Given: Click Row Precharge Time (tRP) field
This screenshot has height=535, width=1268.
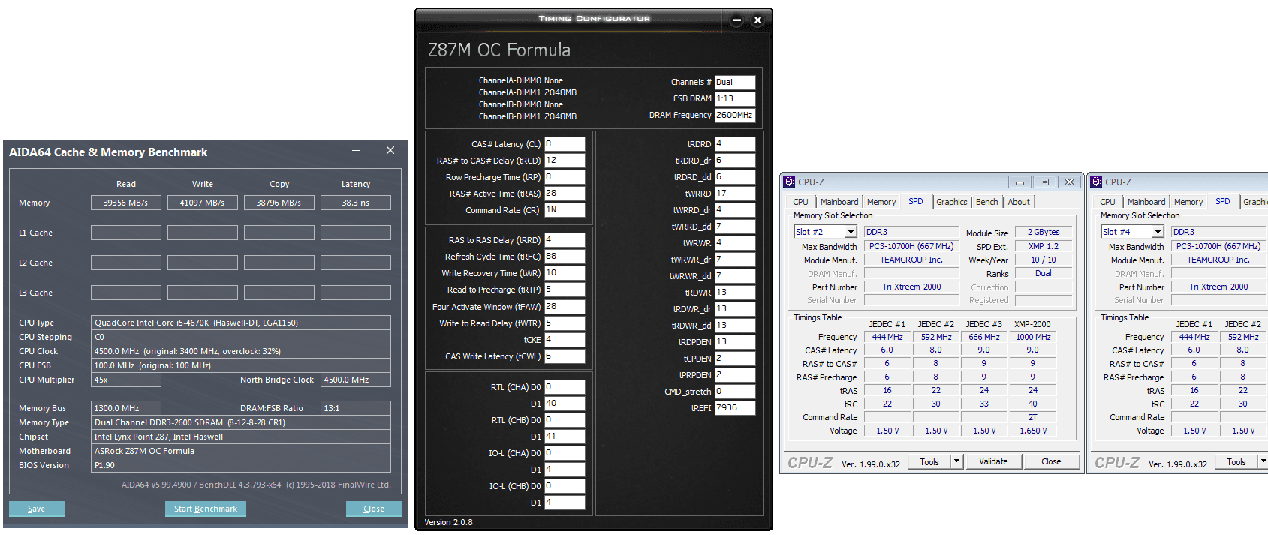Looking at the screenshot, I should pyautogui.click(x=565, y=177).
